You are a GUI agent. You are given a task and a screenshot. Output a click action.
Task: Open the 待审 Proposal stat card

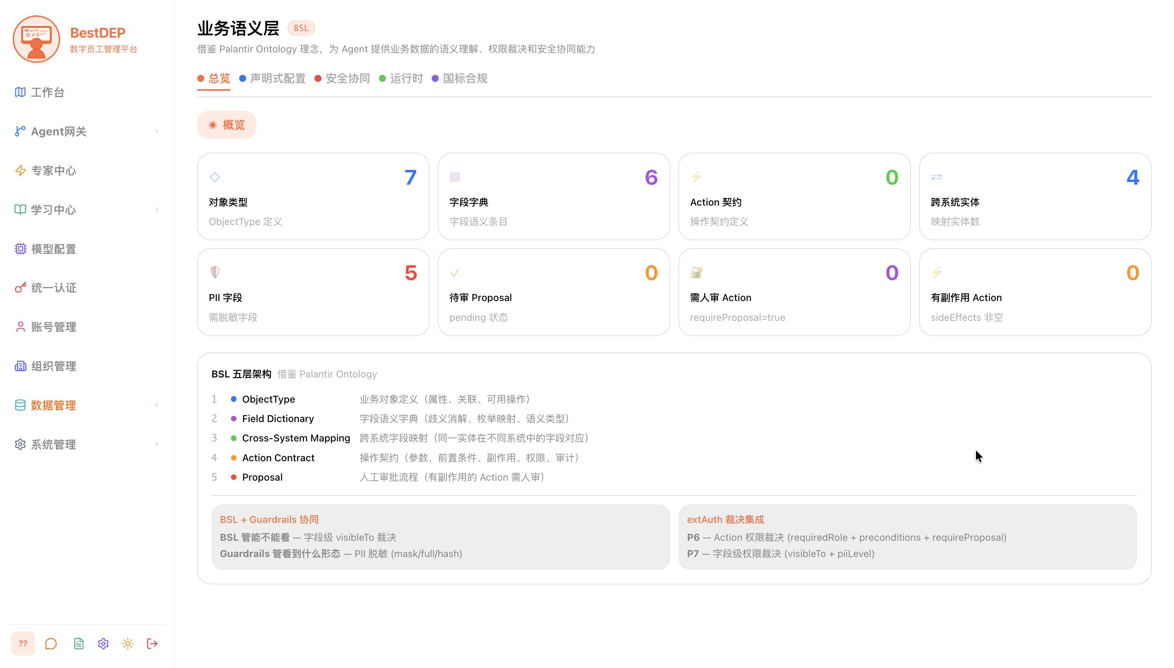coord(554,292)
